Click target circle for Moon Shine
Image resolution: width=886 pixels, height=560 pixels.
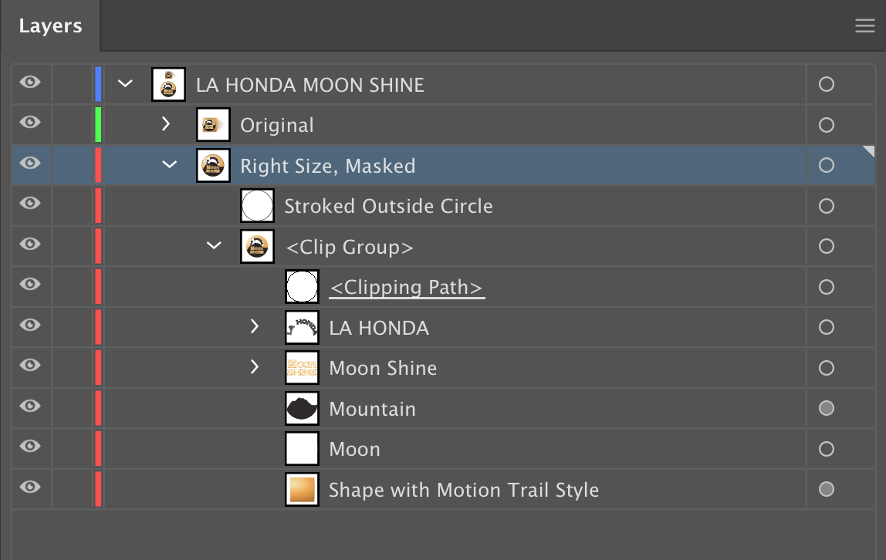(826, 368)
